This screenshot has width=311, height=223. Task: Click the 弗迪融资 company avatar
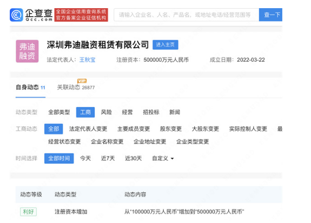coord(27,51)
